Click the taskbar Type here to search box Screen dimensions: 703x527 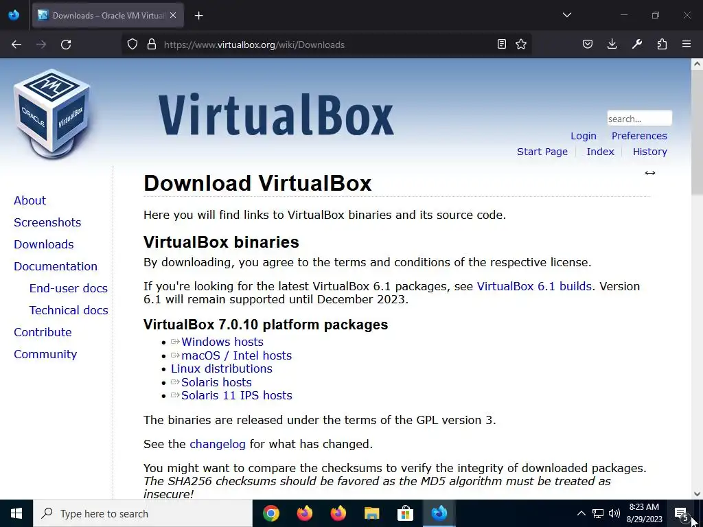point(143,513)
